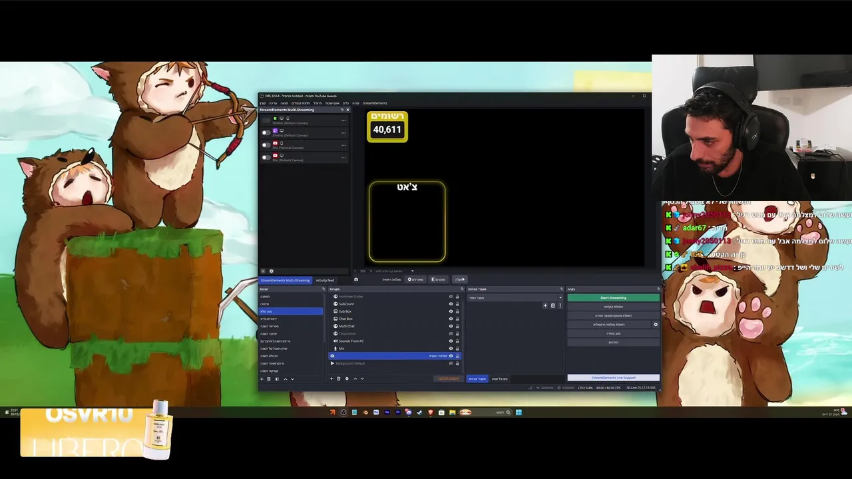Add a new multi-streaming output with plus
The image size is (852, 479).
pyautogui.click(x=263, y=271)
